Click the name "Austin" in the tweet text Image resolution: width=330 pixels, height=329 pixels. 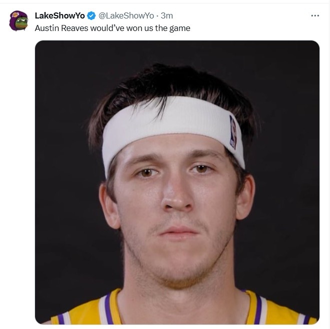point(46,28)
